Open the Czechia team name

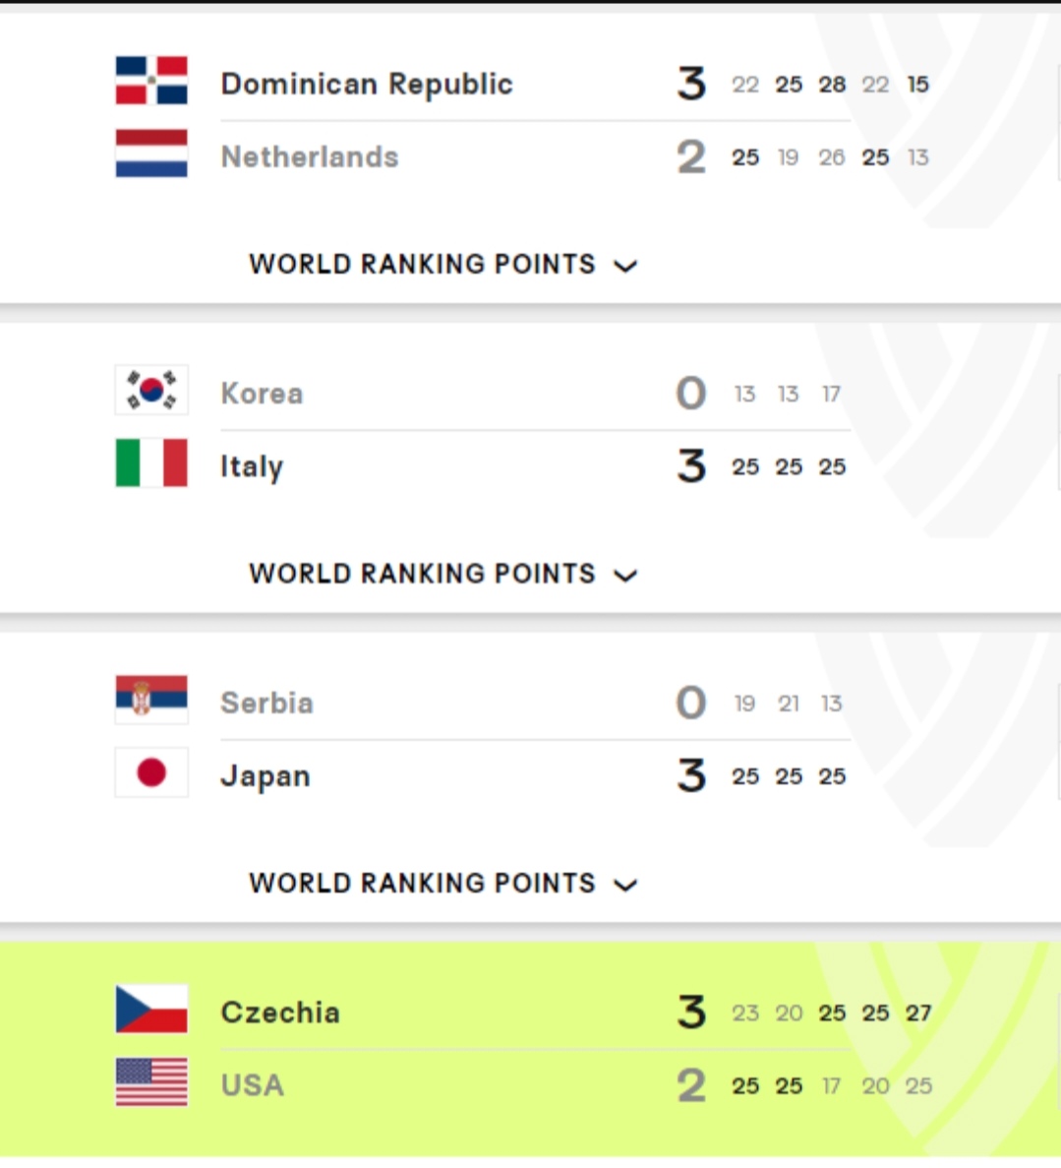280,1013
